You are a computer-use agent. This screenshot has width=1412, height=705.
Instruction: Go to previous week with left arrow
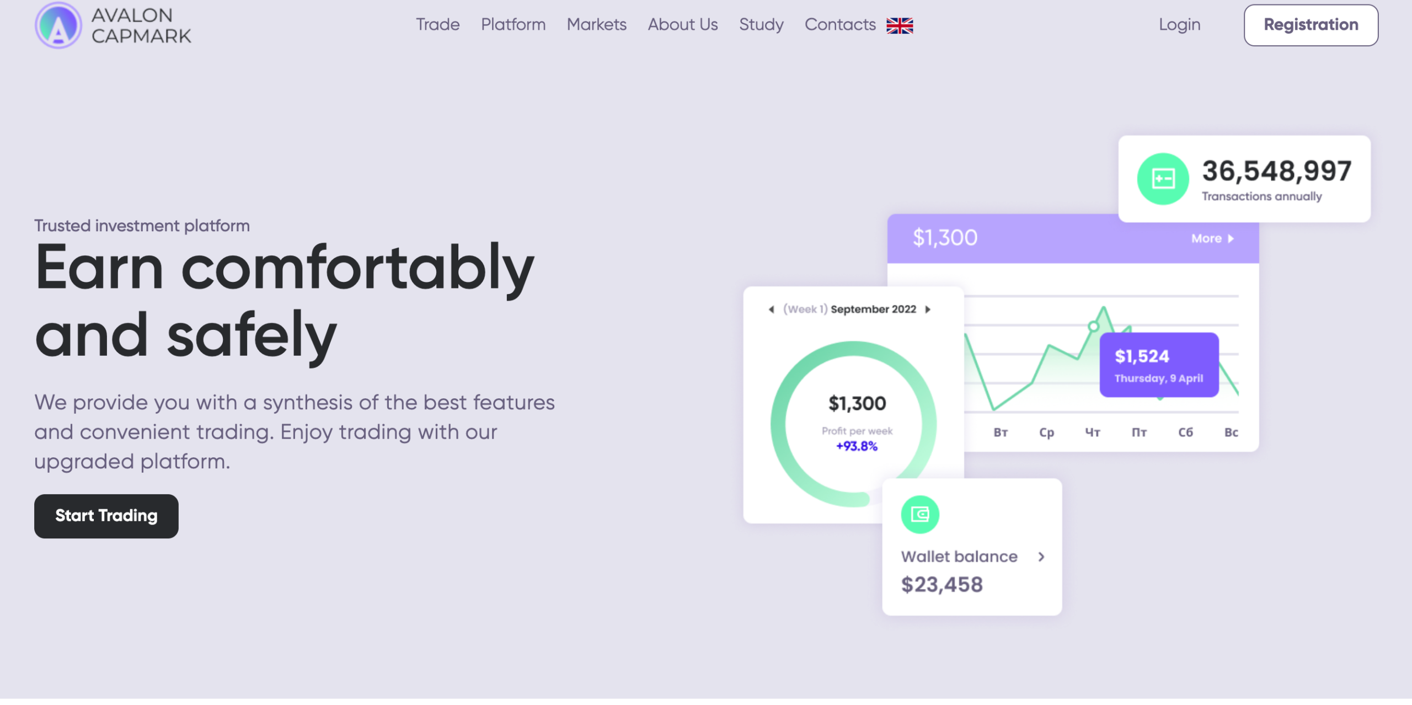pyautogui.click(x=771, y=309)
